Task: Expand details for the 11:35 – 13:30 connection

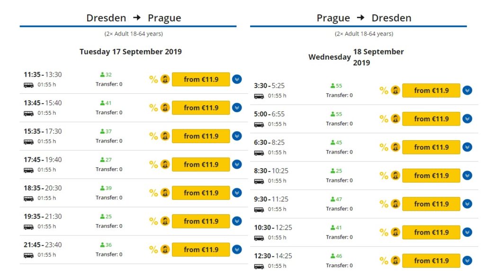Action: tap(237, 79)
